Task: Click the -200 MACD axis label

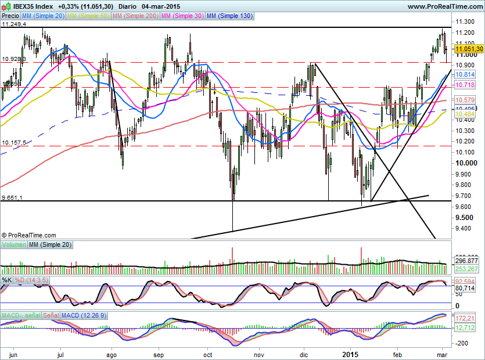Action: [462, 343]
